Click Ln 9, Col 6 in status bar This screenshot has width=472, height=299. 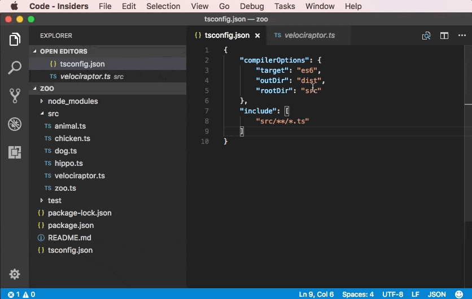click(x=316, y=294)
